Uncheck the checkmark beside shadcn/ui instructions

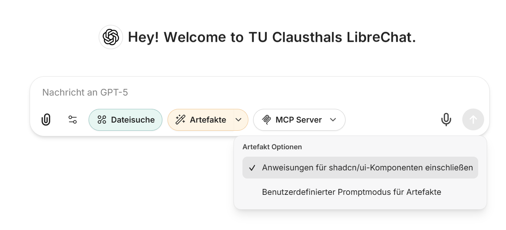click(x=252, y=168)
